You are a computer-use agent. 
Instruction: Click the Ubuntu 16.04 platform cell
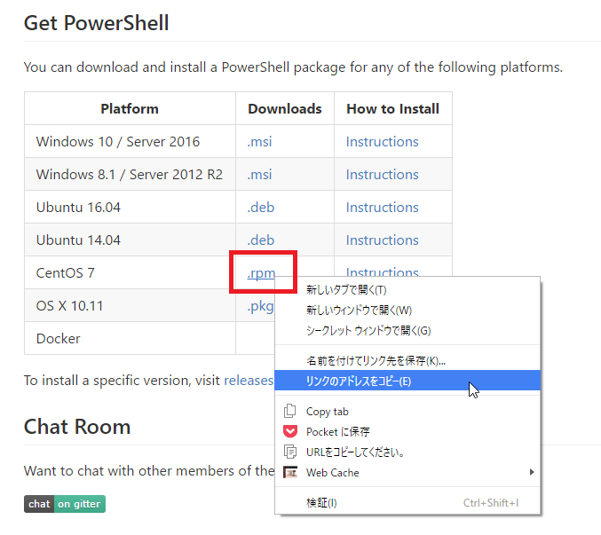[x=130, y=208]
